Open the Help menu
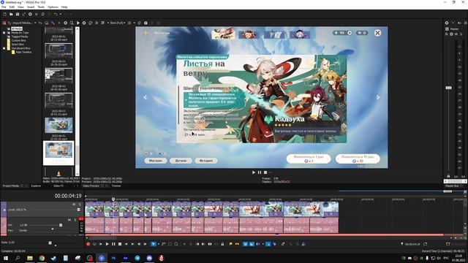Screen dimensions: 468x263 (64, 7)
